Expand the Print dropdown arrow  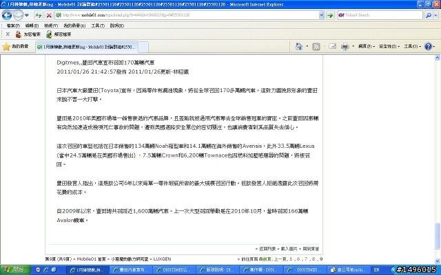pos(353,46)
